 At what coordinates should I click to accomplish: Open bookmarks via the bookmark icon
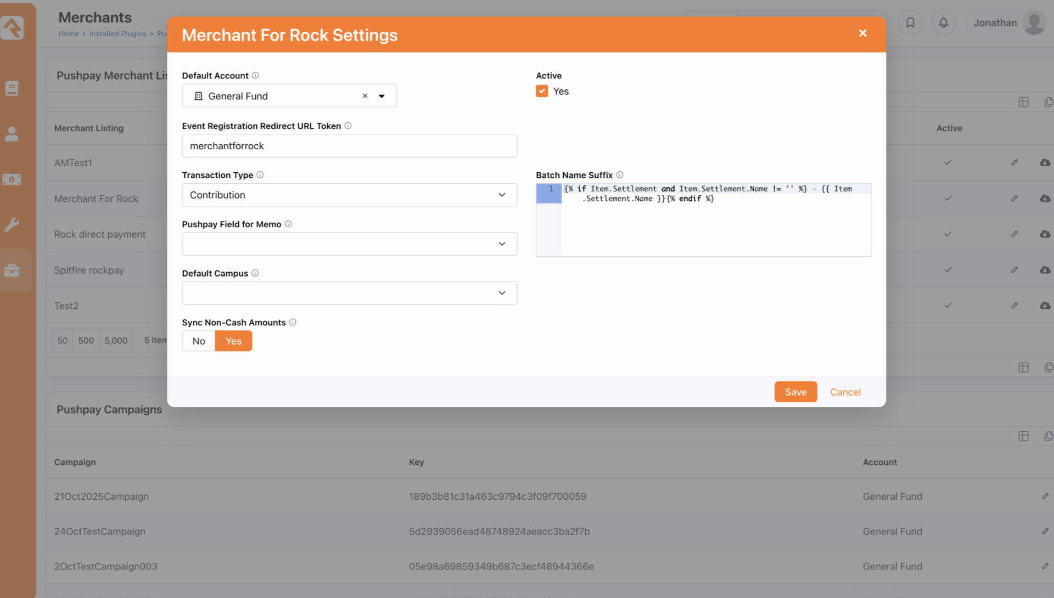910,22
